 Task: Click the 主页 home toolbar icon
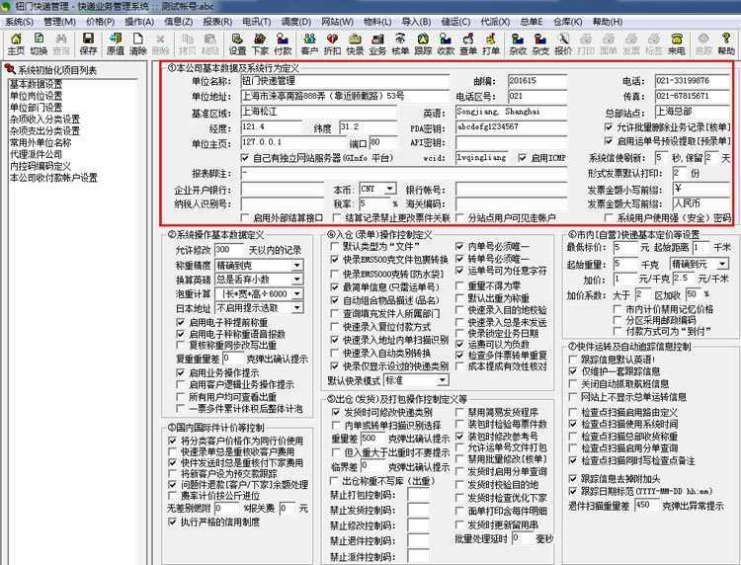coord(16,43)
